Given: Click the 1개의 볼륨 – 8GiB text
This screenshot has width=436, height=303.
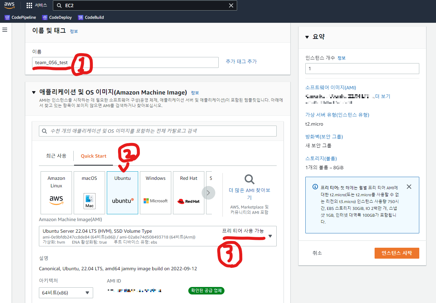Looking at the screenshot, I should tap(324, 168).
